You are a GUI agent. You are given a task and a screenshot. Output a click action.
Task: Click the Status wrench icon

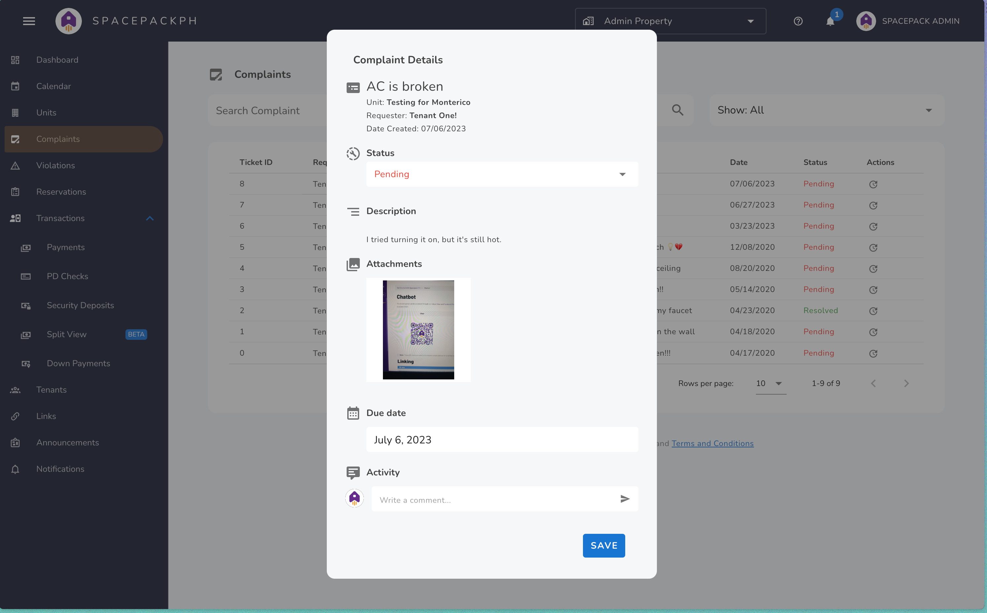coord(353,154)
